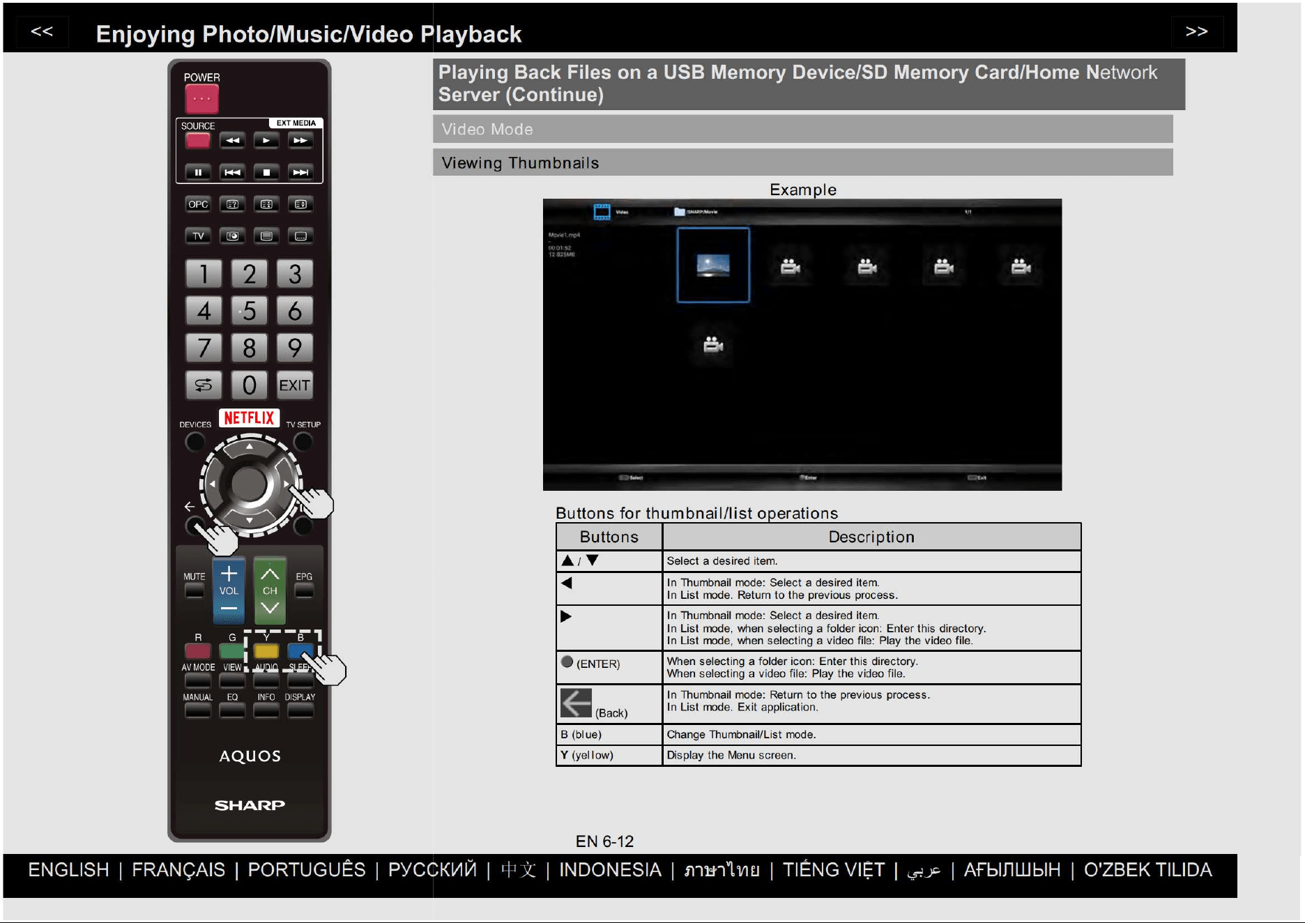Click the Viewing Thumbnails section heading

pos(802,162)
